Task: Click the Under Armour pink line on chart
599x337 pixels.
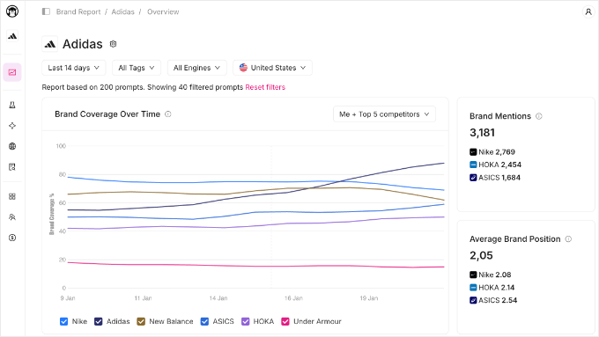Action: 256,266
